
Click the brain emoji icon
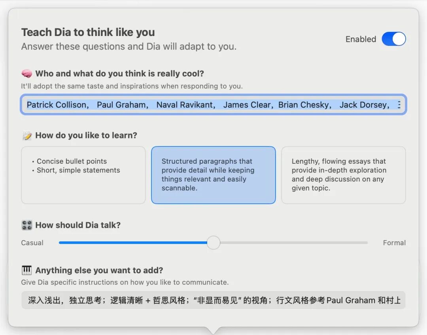point(26,74)
